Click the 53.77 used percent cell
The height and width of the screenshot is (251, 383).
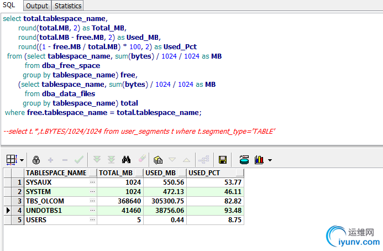click(x=216, y=182)
